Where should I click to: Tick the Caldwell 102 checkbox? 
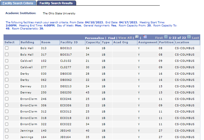(7, 61)
